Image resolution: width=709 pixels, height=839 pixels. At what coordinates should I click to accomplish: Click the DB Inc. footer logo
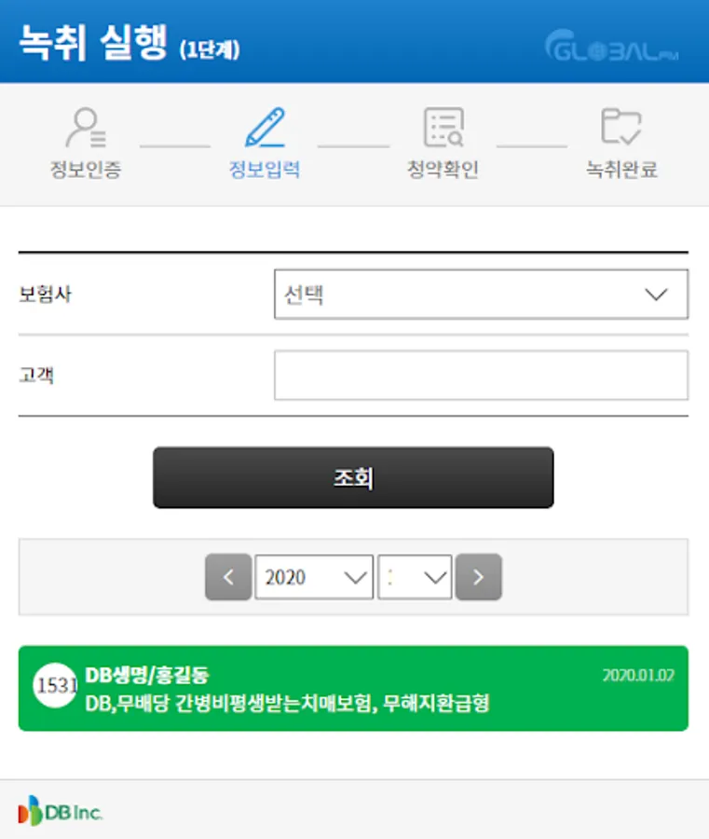60,811
